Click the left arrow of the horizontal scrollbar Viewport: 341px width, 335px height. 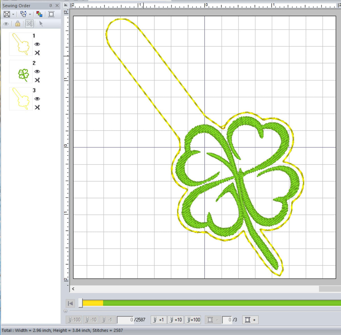[x=73, y=289]
